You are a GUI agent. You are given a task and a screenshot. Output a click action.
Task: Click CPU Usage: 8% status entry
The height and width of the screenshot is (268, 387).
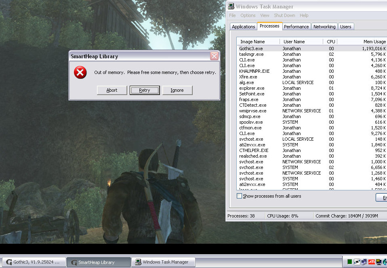pos(283,216)
